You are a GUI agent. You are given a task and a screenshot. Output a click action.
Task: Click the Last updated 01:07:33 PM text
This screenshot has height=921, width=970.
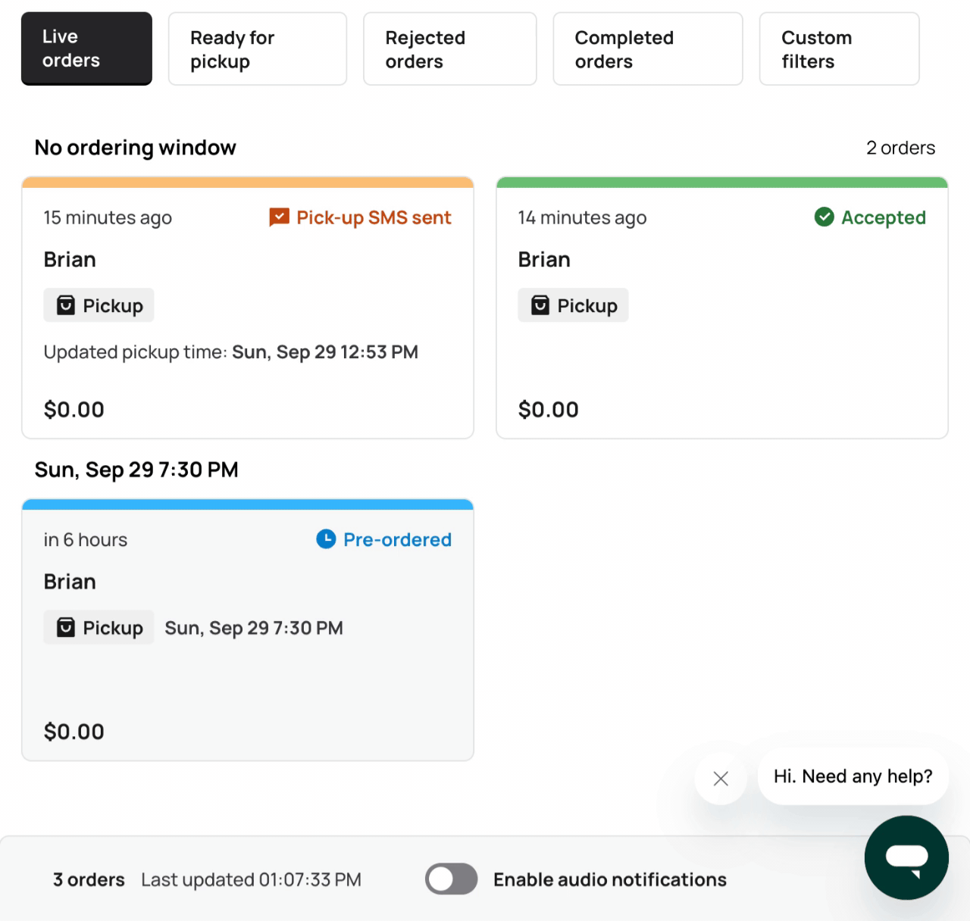[251, 879]
